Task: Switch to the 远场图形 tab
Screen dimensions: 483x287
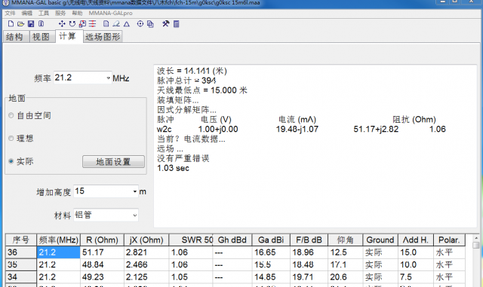Action: click(x=103, y=37)
